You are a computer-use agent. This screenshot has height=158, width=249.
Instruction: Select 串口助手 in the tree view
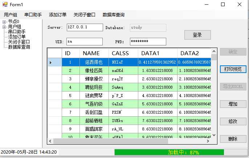pos(17,32)
